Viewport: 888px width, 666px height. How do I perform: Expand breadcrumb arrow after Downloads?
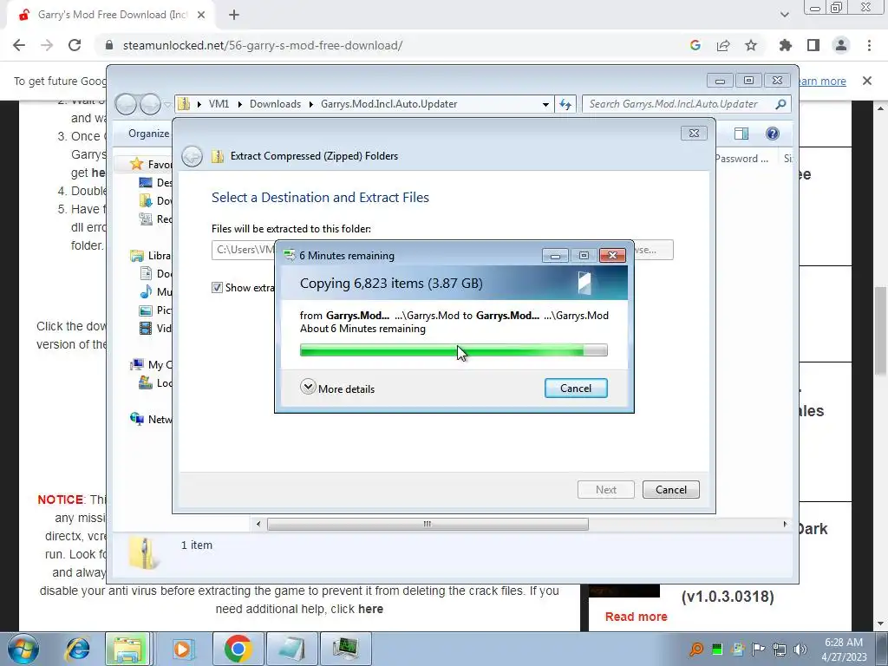[x=311, y=104]
